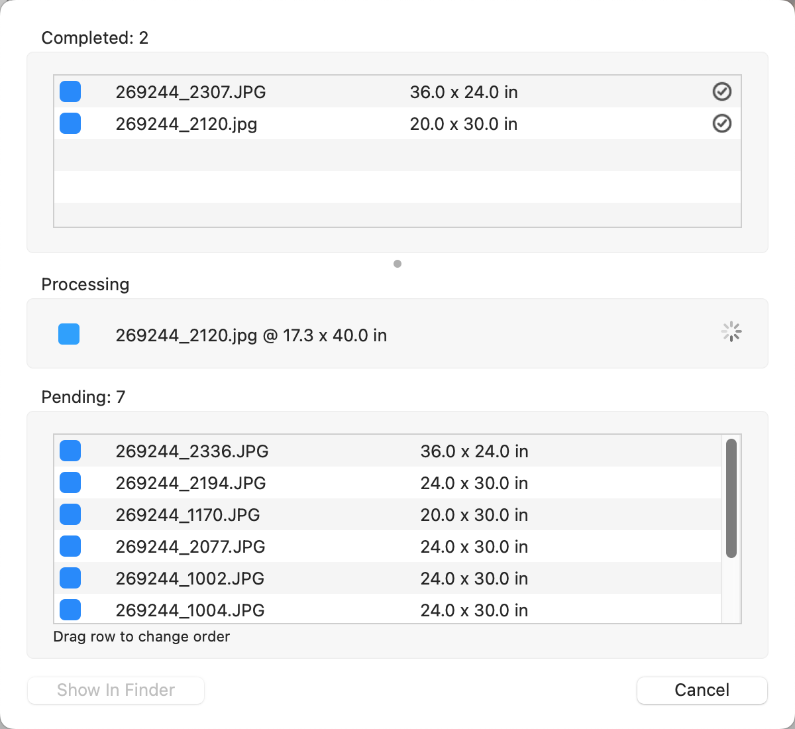Select the 269244_1170.JPG pending filename

(187, 515)
